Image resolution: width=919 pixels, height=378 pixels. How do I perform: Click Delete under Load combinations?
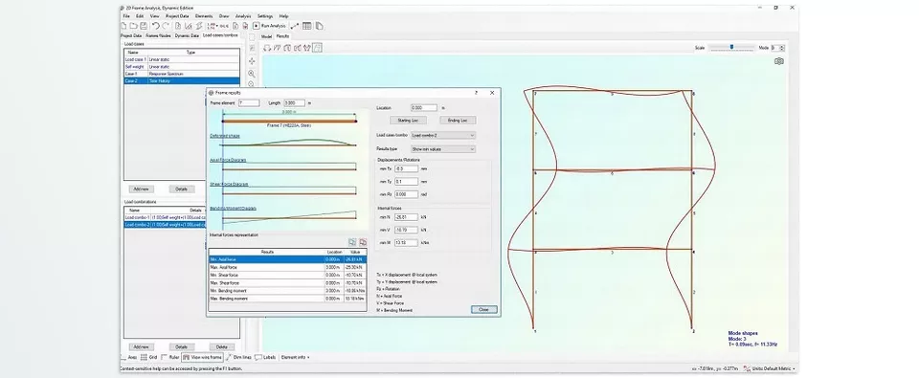point(221,347)
